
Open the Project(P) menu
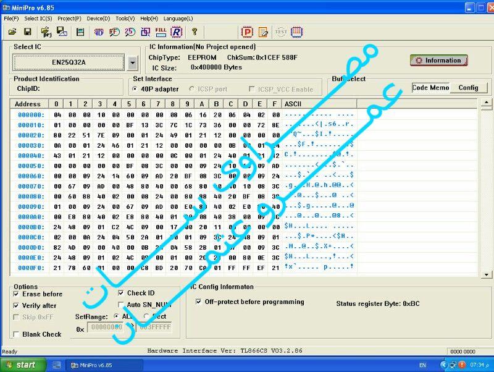pyautogui.click(x=69, y=19)
